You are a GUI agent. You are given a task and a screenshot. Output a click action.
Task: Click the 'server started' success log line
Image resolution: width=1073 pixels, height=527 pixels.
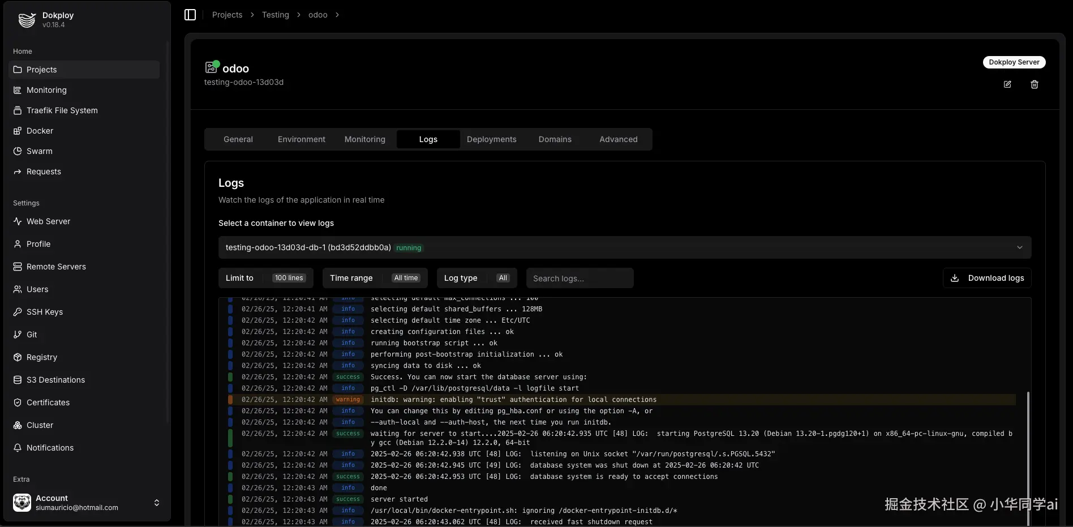[x=621, y=499]
